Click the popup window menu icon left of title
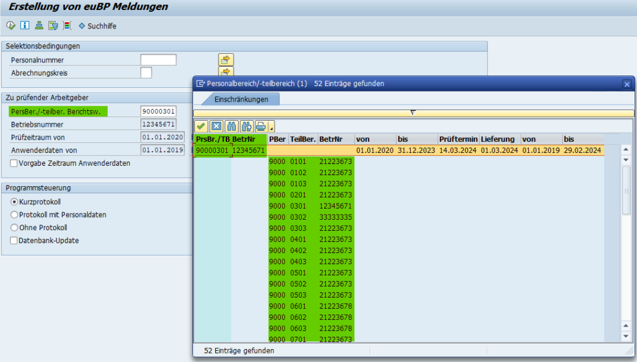The image size is (637, 362). tap(200, 84)
